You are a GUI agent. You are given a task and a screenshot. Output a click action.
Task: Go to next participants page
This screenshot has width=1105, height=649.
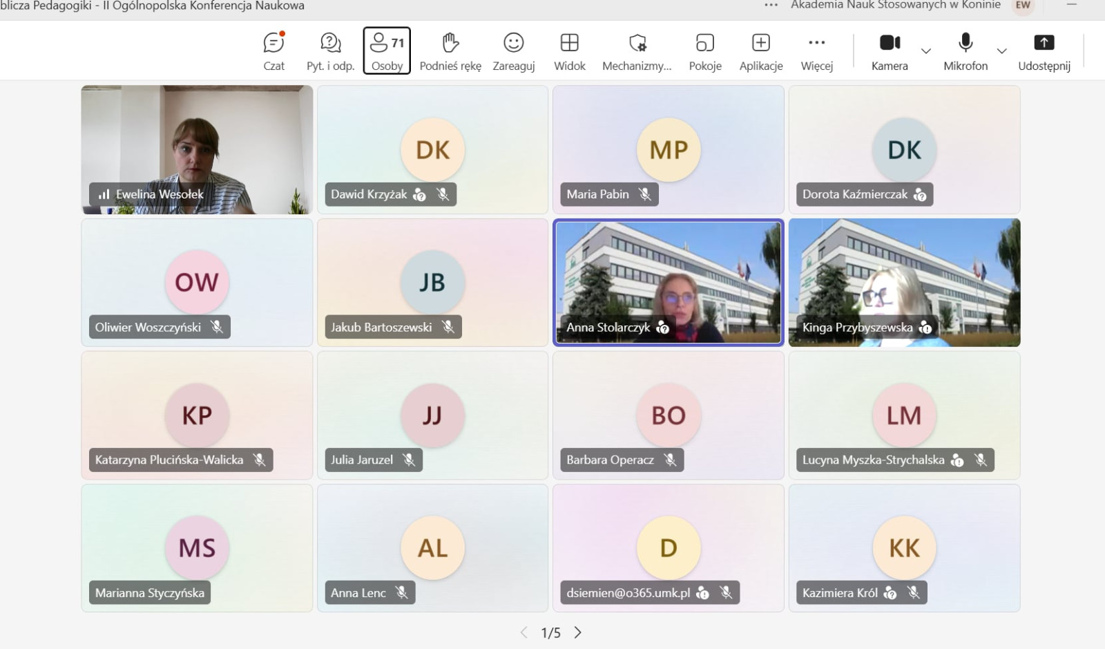coord(578,632)
